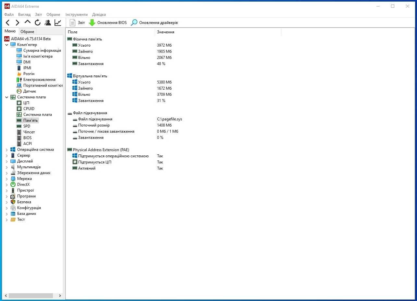
Task: Sort by the Поле column header
Action: coord(110,32)
